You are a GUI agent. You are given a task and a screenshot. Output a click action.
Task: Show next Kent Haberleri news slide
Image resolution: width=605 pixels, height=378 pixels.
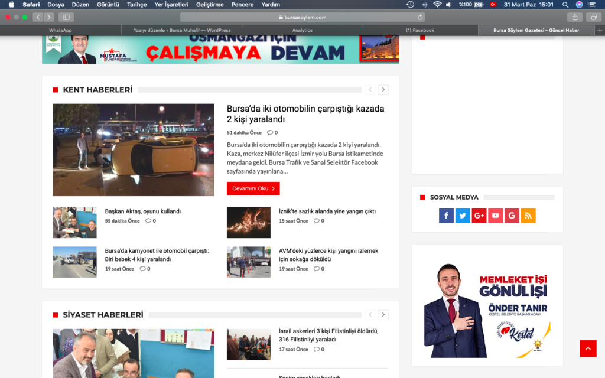pyautogui.click(x=383, y=90)
